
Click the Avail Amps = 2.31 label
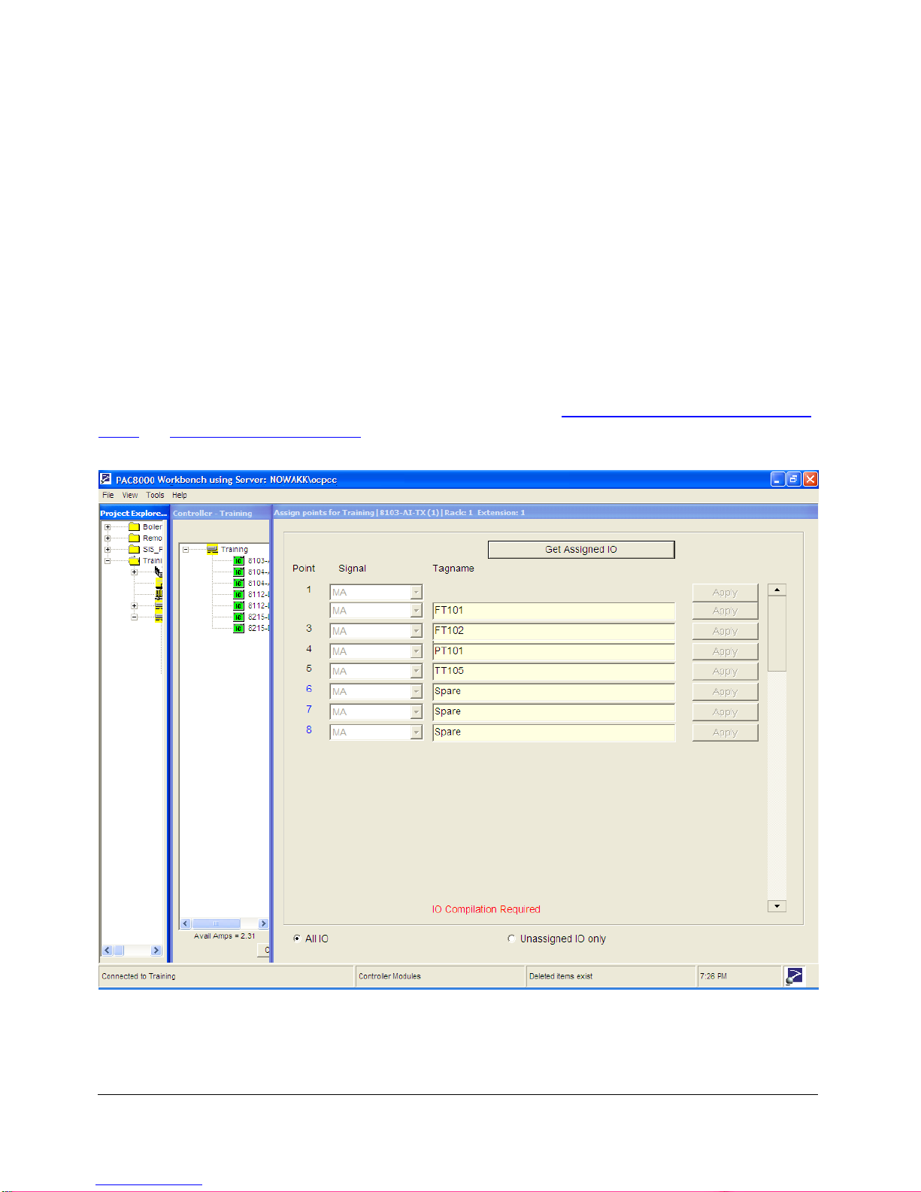coord(225,936)
